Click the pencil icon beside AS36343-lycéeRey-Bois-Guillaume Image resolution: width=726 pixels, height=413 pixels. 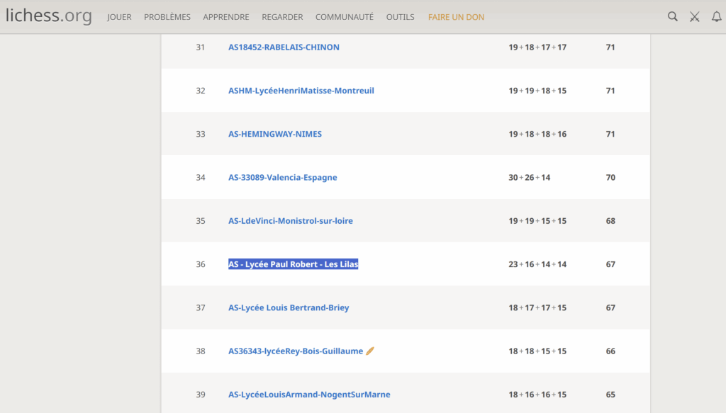tap(369, 351)
